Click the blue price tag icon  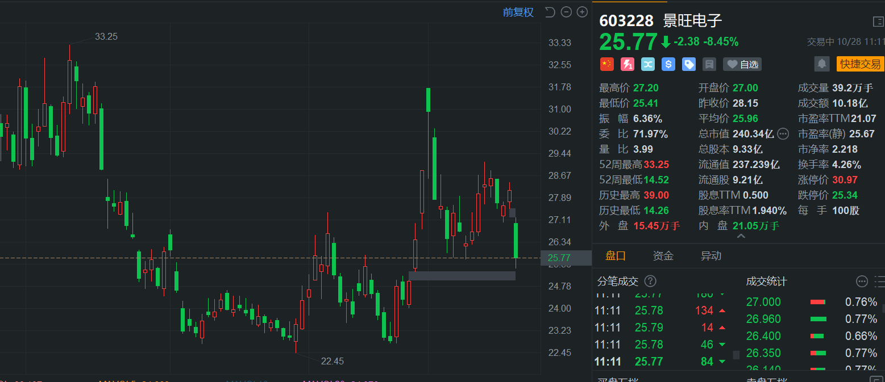[x=689, y=64]
